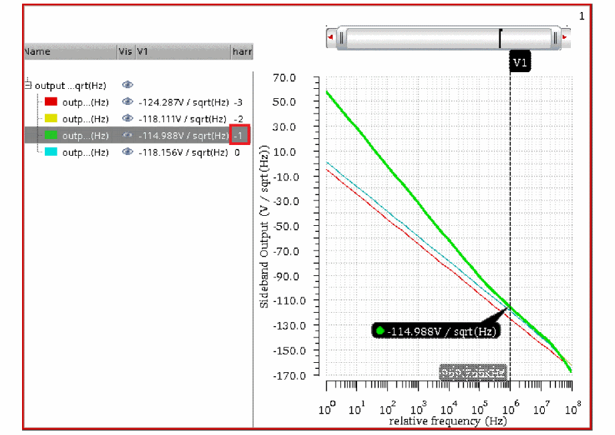This screenshot has height=435, width=615.
Task: Select the green trace color swatch
Action: pyautogui.click(x=51, y=135)
